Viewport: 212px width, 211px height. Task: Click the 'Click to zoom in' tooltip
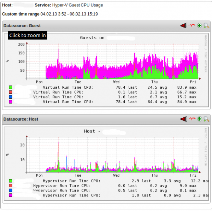27,35
